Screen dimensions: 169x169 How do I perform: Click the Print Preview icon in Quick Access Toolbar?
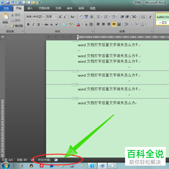[25, 2]
